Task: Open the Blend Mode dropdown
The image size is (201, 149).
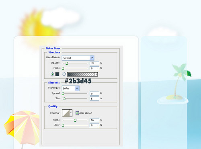Action: click(78, 58)
